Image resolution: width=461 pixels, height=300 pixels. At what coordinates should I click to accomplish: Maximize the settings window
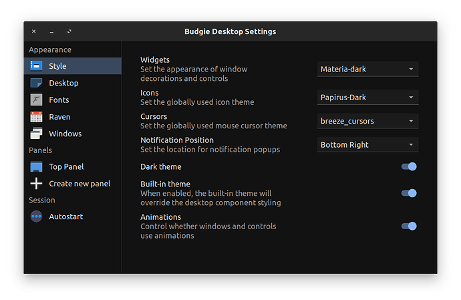tap(69, 31)
